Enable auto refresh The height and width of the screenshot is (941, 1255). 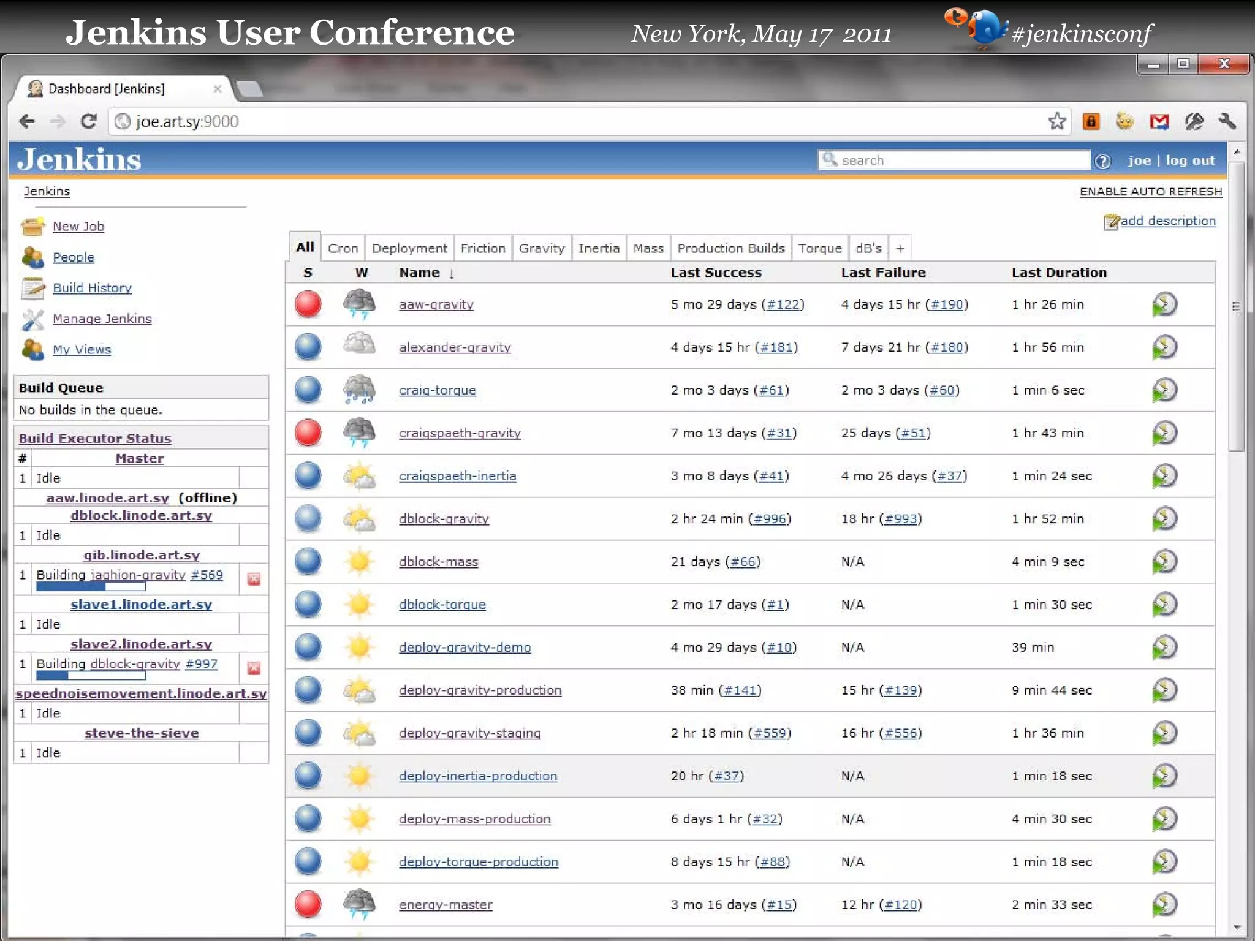1150,192
